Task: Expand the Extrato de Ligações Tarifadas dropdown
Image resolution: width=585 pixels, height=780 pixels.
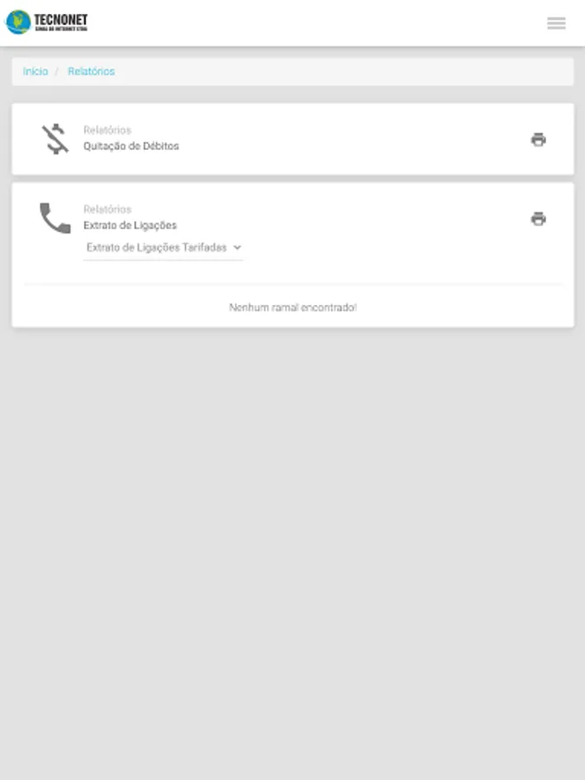Action: pos(163,248)
